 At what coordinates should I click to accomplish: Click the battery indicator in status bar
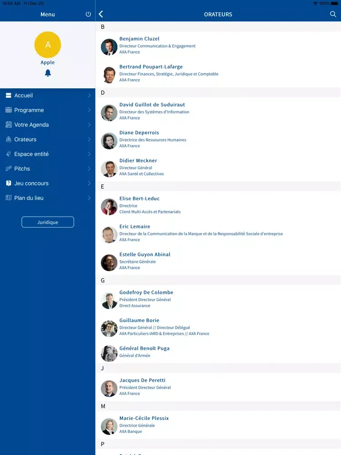334,4
